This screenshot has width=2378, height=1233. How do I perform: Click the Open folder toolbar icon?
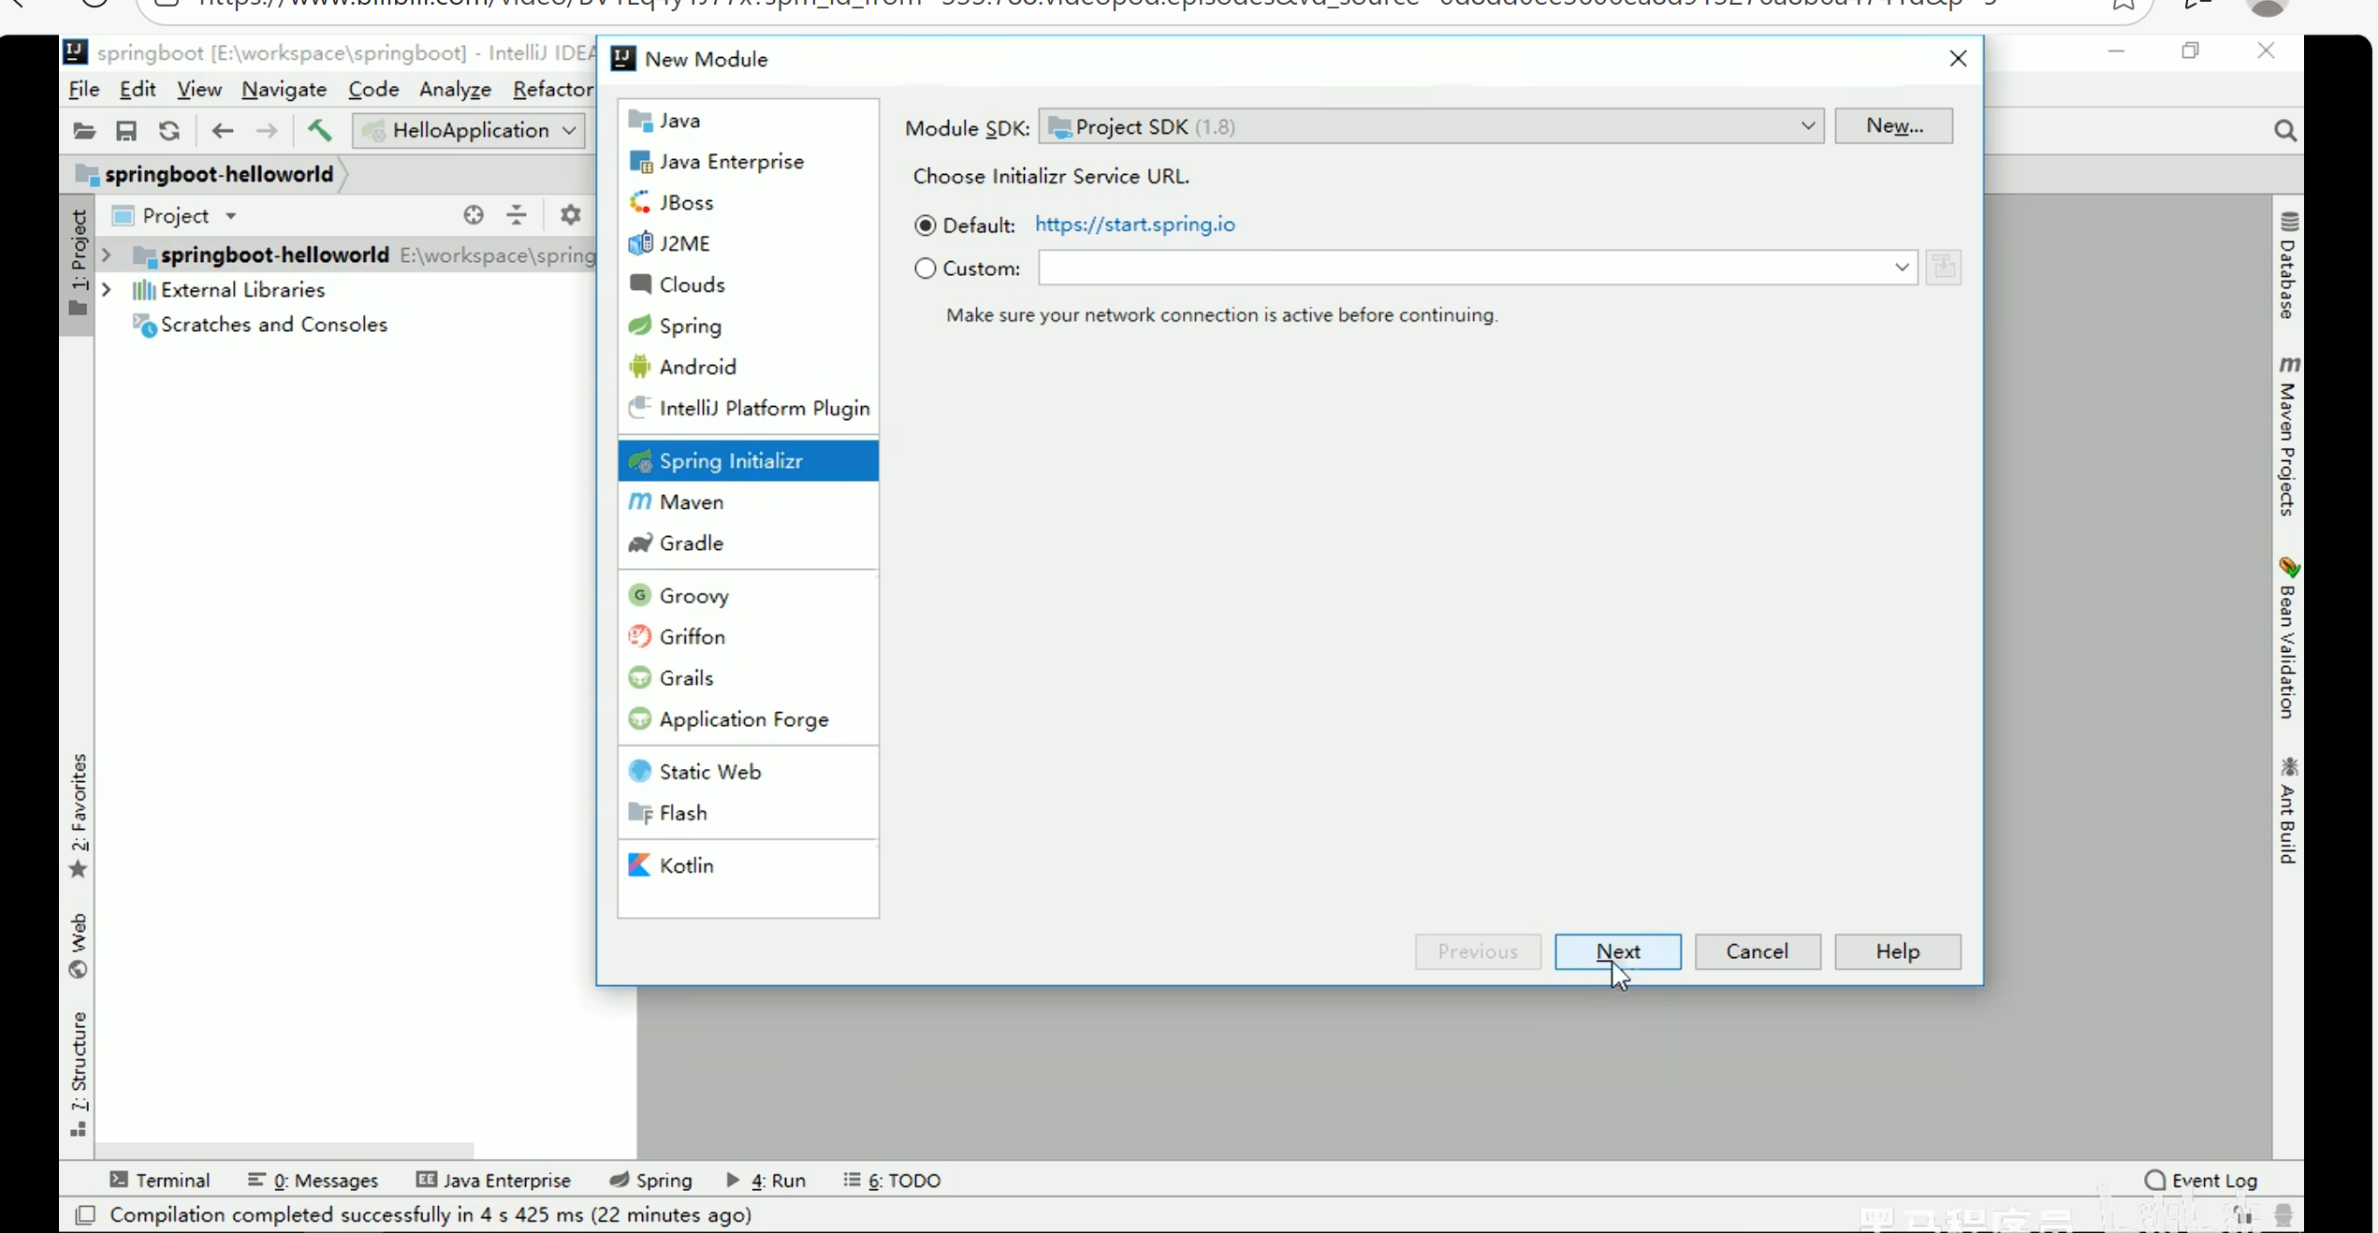click(x=84, y=130)
